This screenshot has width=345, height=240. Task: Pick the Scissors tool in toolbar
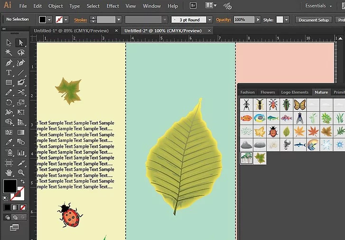[21, 92]
